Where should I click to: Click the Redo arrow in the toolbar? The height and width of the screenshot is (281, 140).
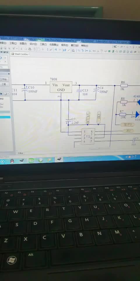60,50
